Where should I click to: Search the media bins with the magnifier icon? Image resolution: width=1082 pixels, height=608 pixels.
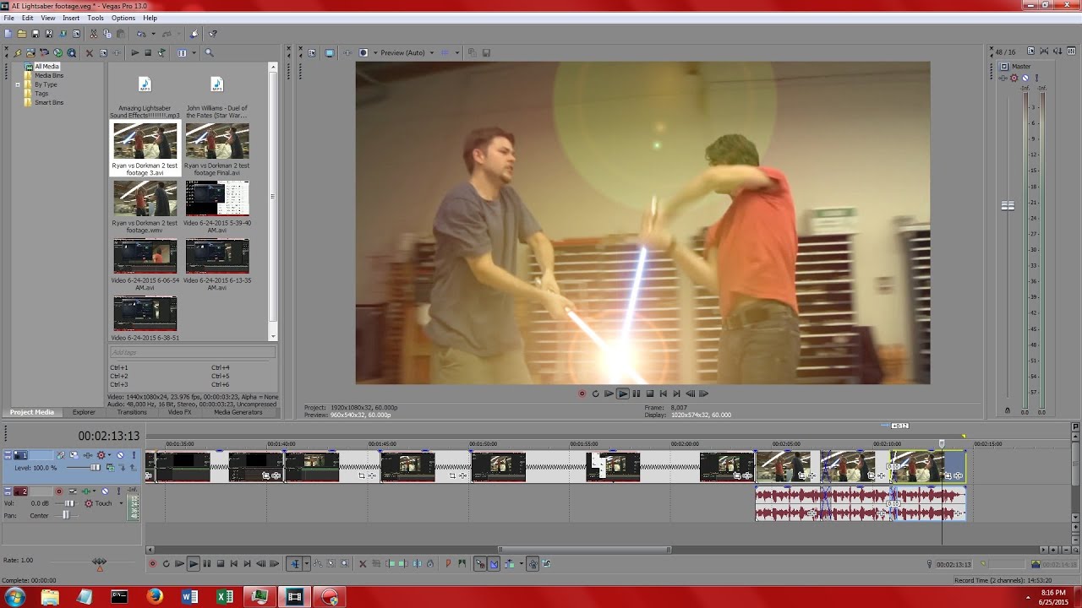pyautogui.click(x=209, y=52)
